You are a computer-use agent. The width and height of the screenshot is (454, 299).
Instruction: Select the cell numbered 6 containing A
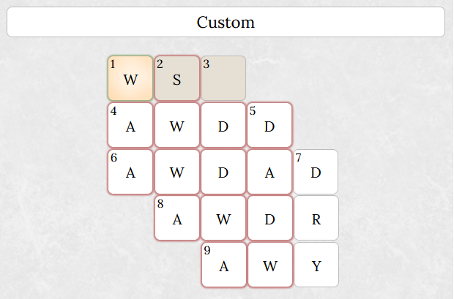point(130,172)
